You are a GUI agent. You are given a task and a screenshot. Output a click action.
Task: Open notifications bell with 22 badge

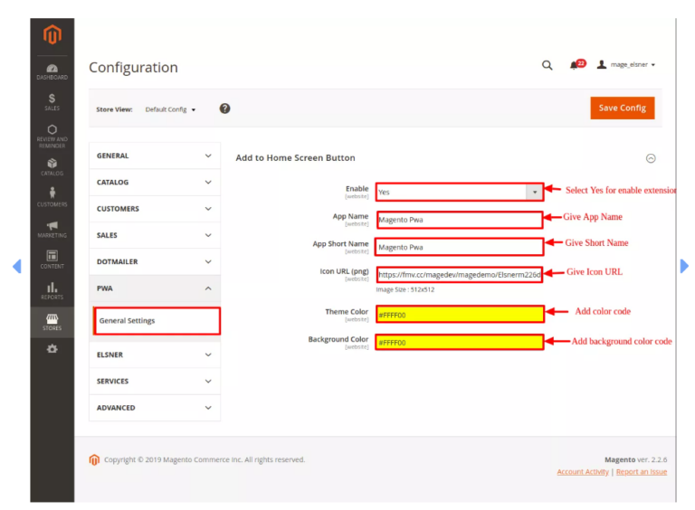(x=577, y=64)
